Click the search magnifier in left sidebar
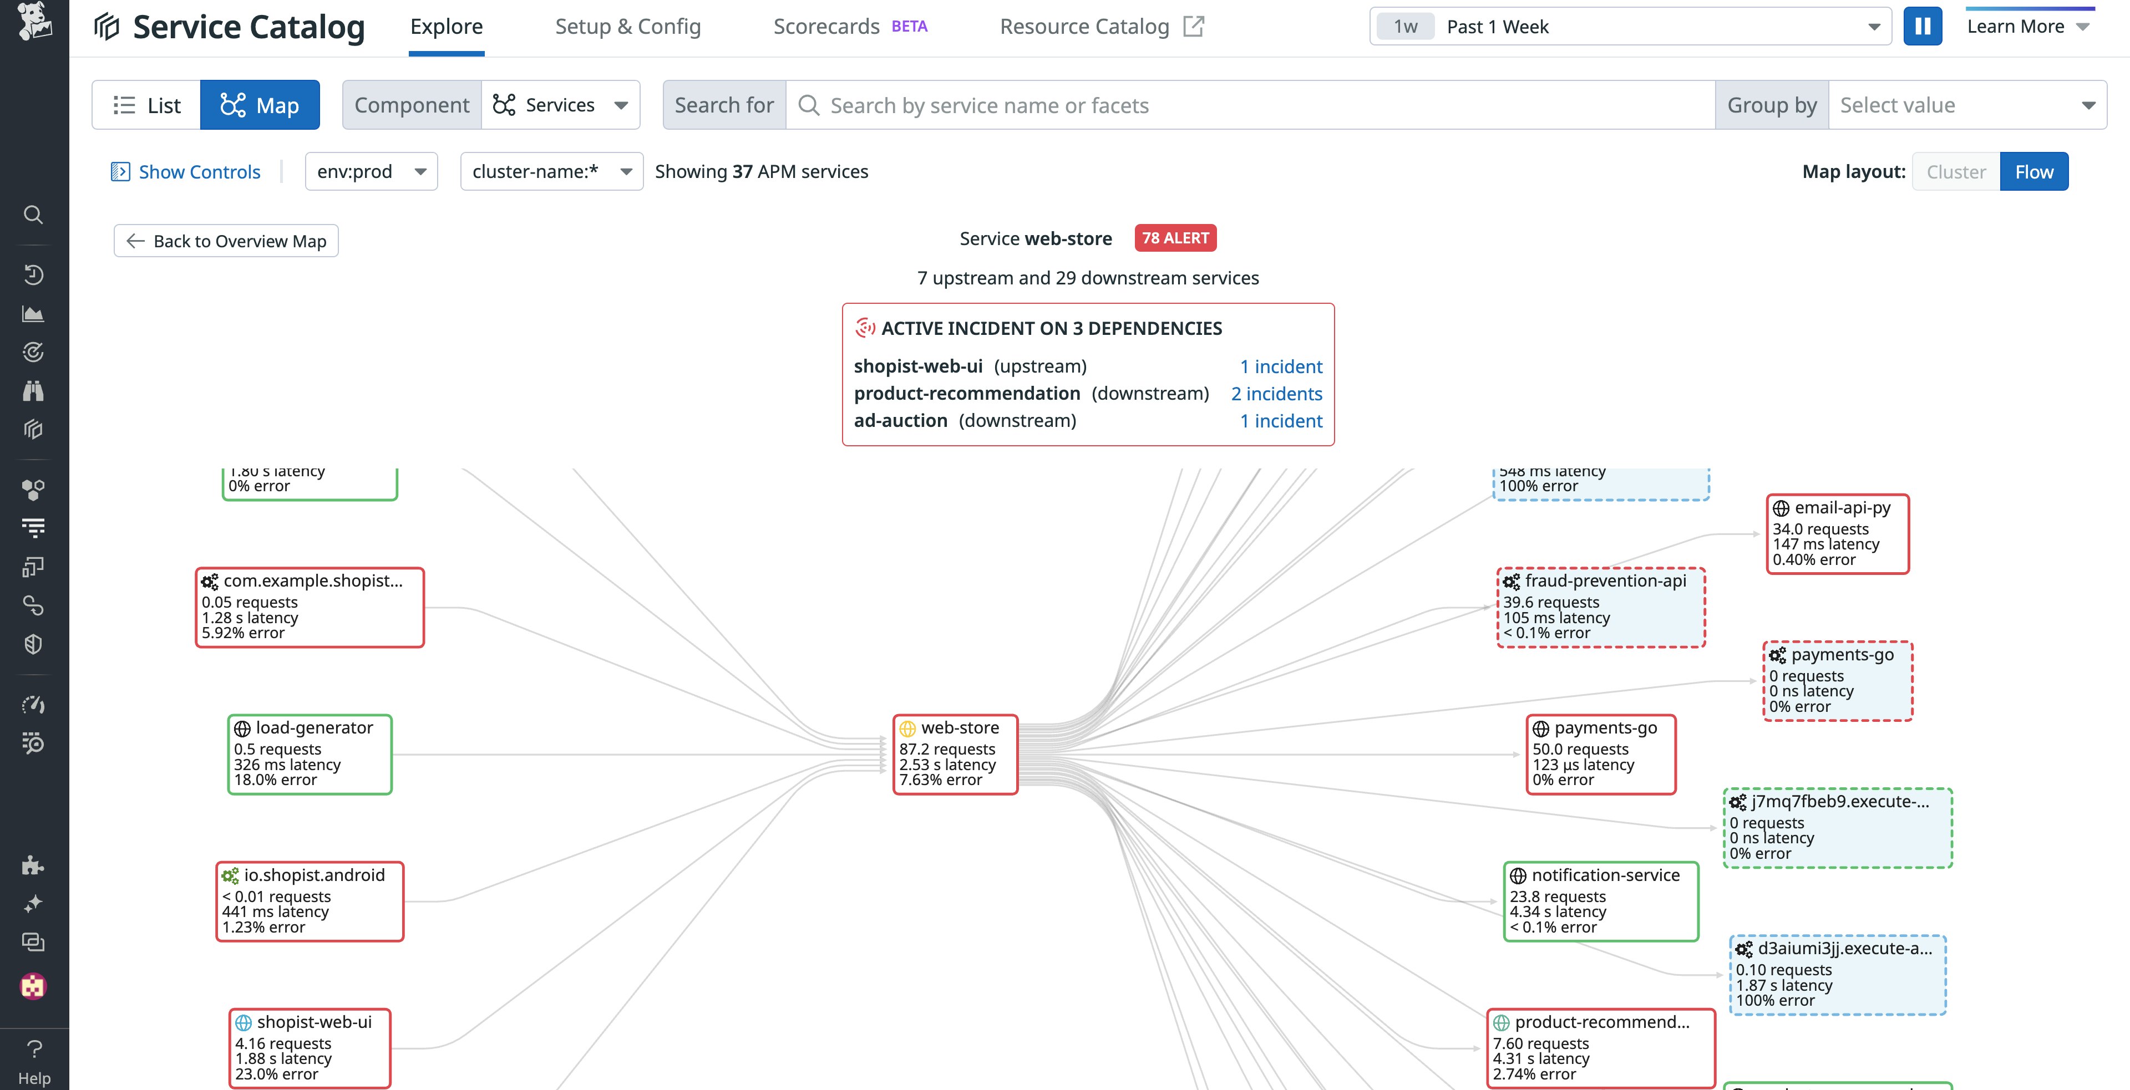The image size is (2130, 1090). coord(33,215)
